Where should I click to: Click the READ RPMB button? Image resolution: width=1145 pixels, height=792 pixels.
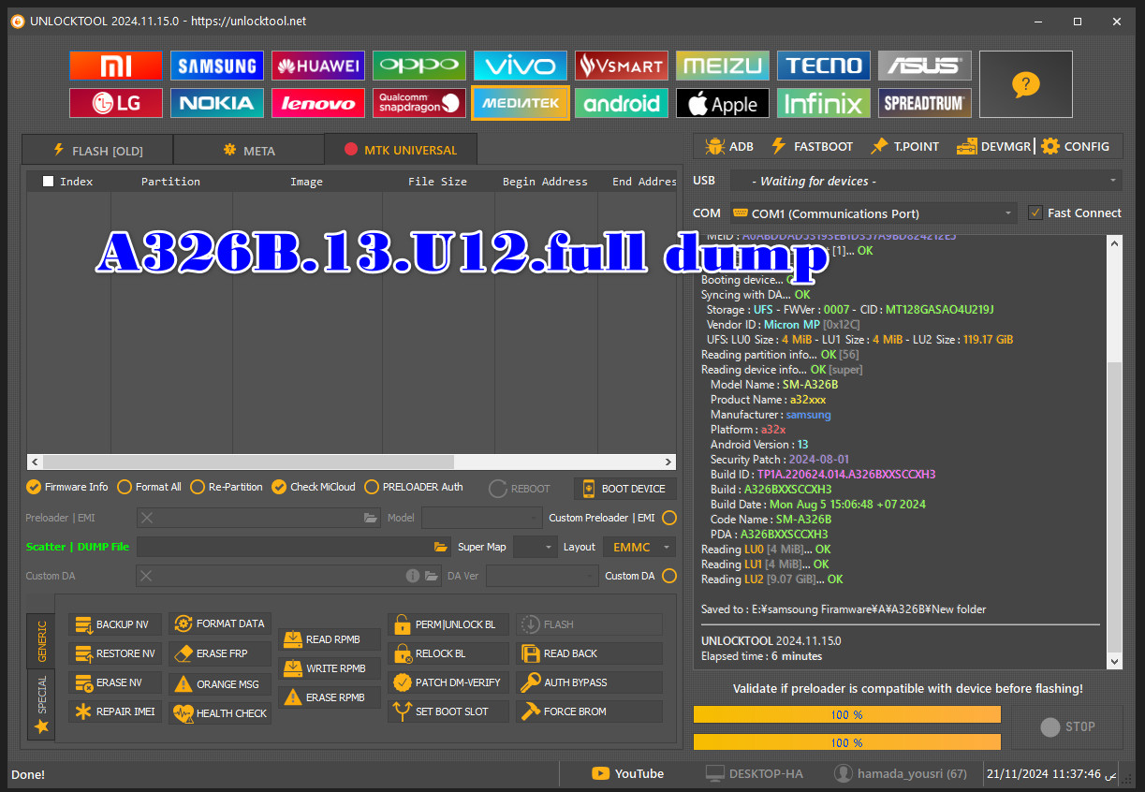coord(330,639)
